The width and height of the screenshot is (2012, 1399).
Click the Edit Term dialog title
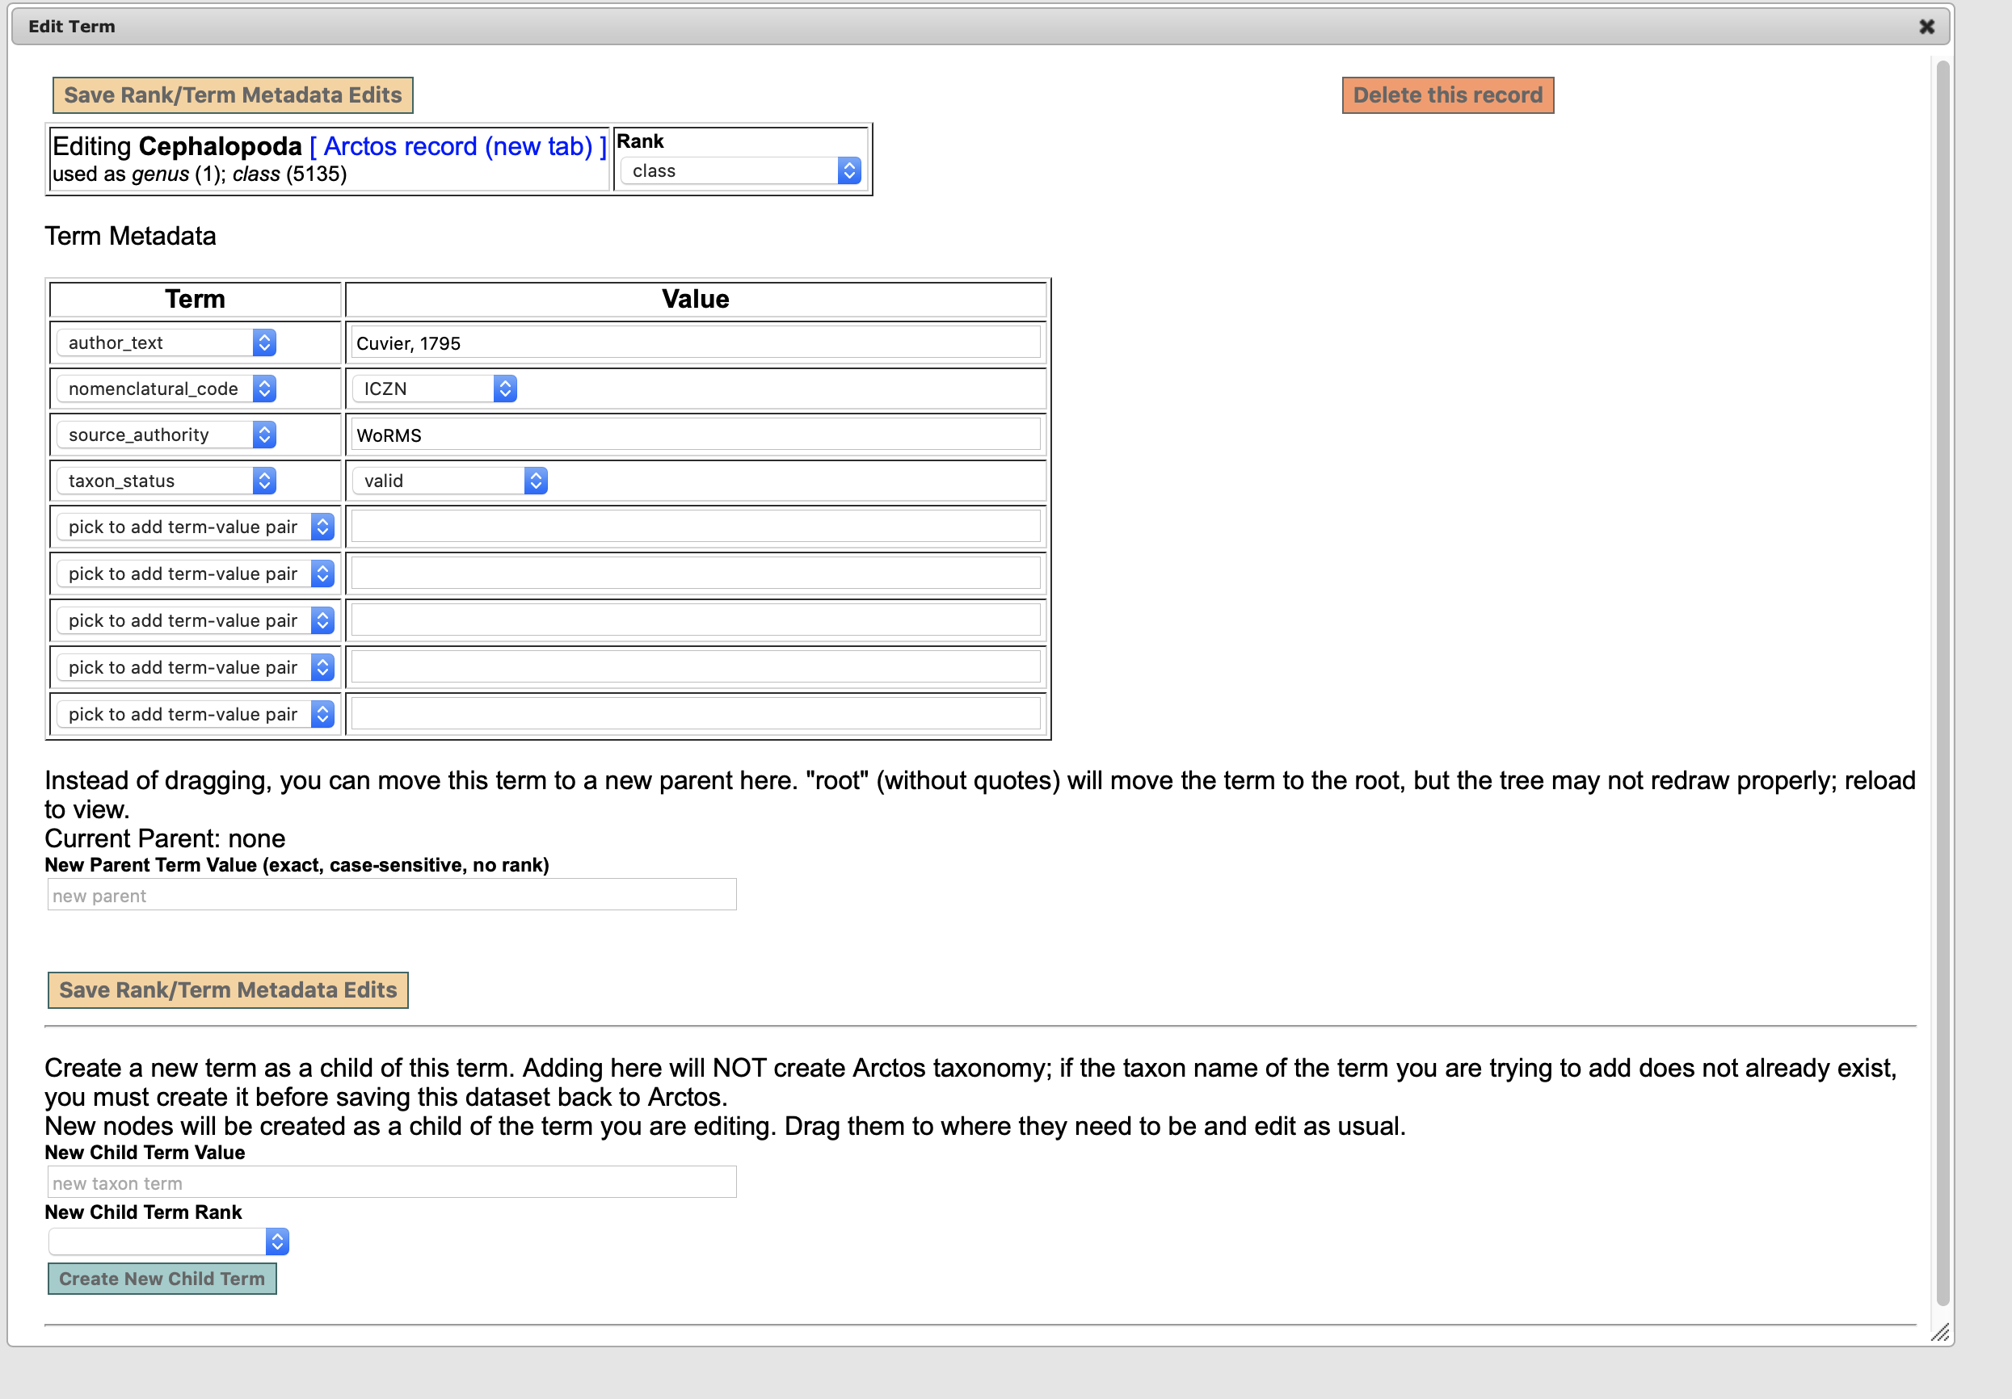(x=72, y=27)
